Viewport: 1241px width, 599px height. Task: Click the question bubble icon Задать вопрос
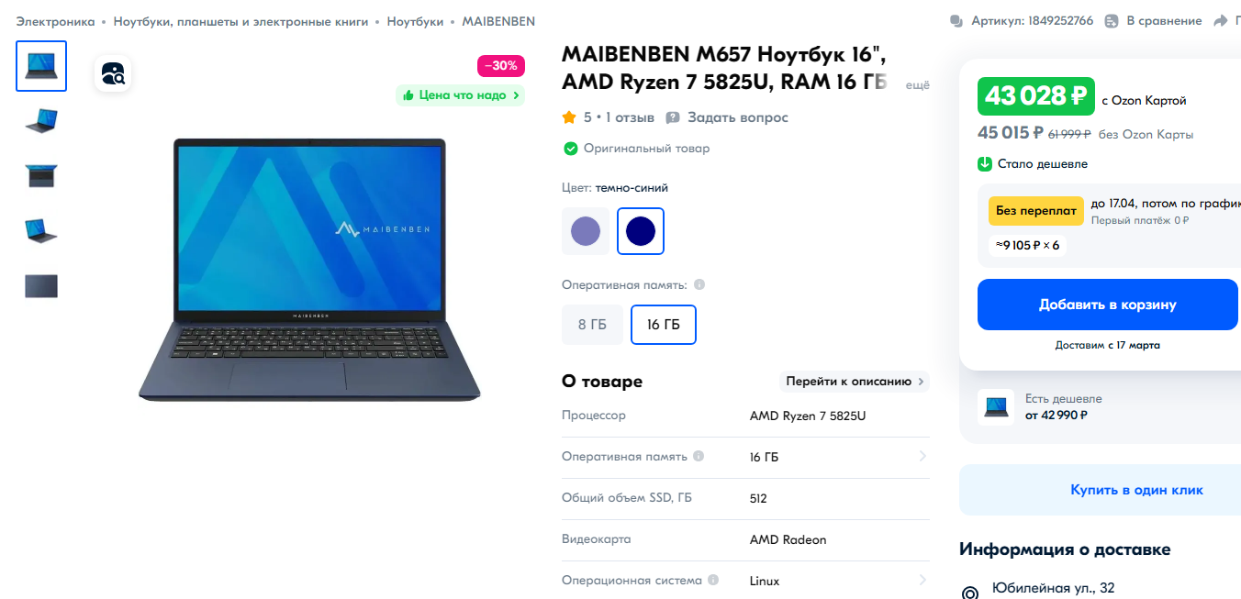[x=673, y=117]
